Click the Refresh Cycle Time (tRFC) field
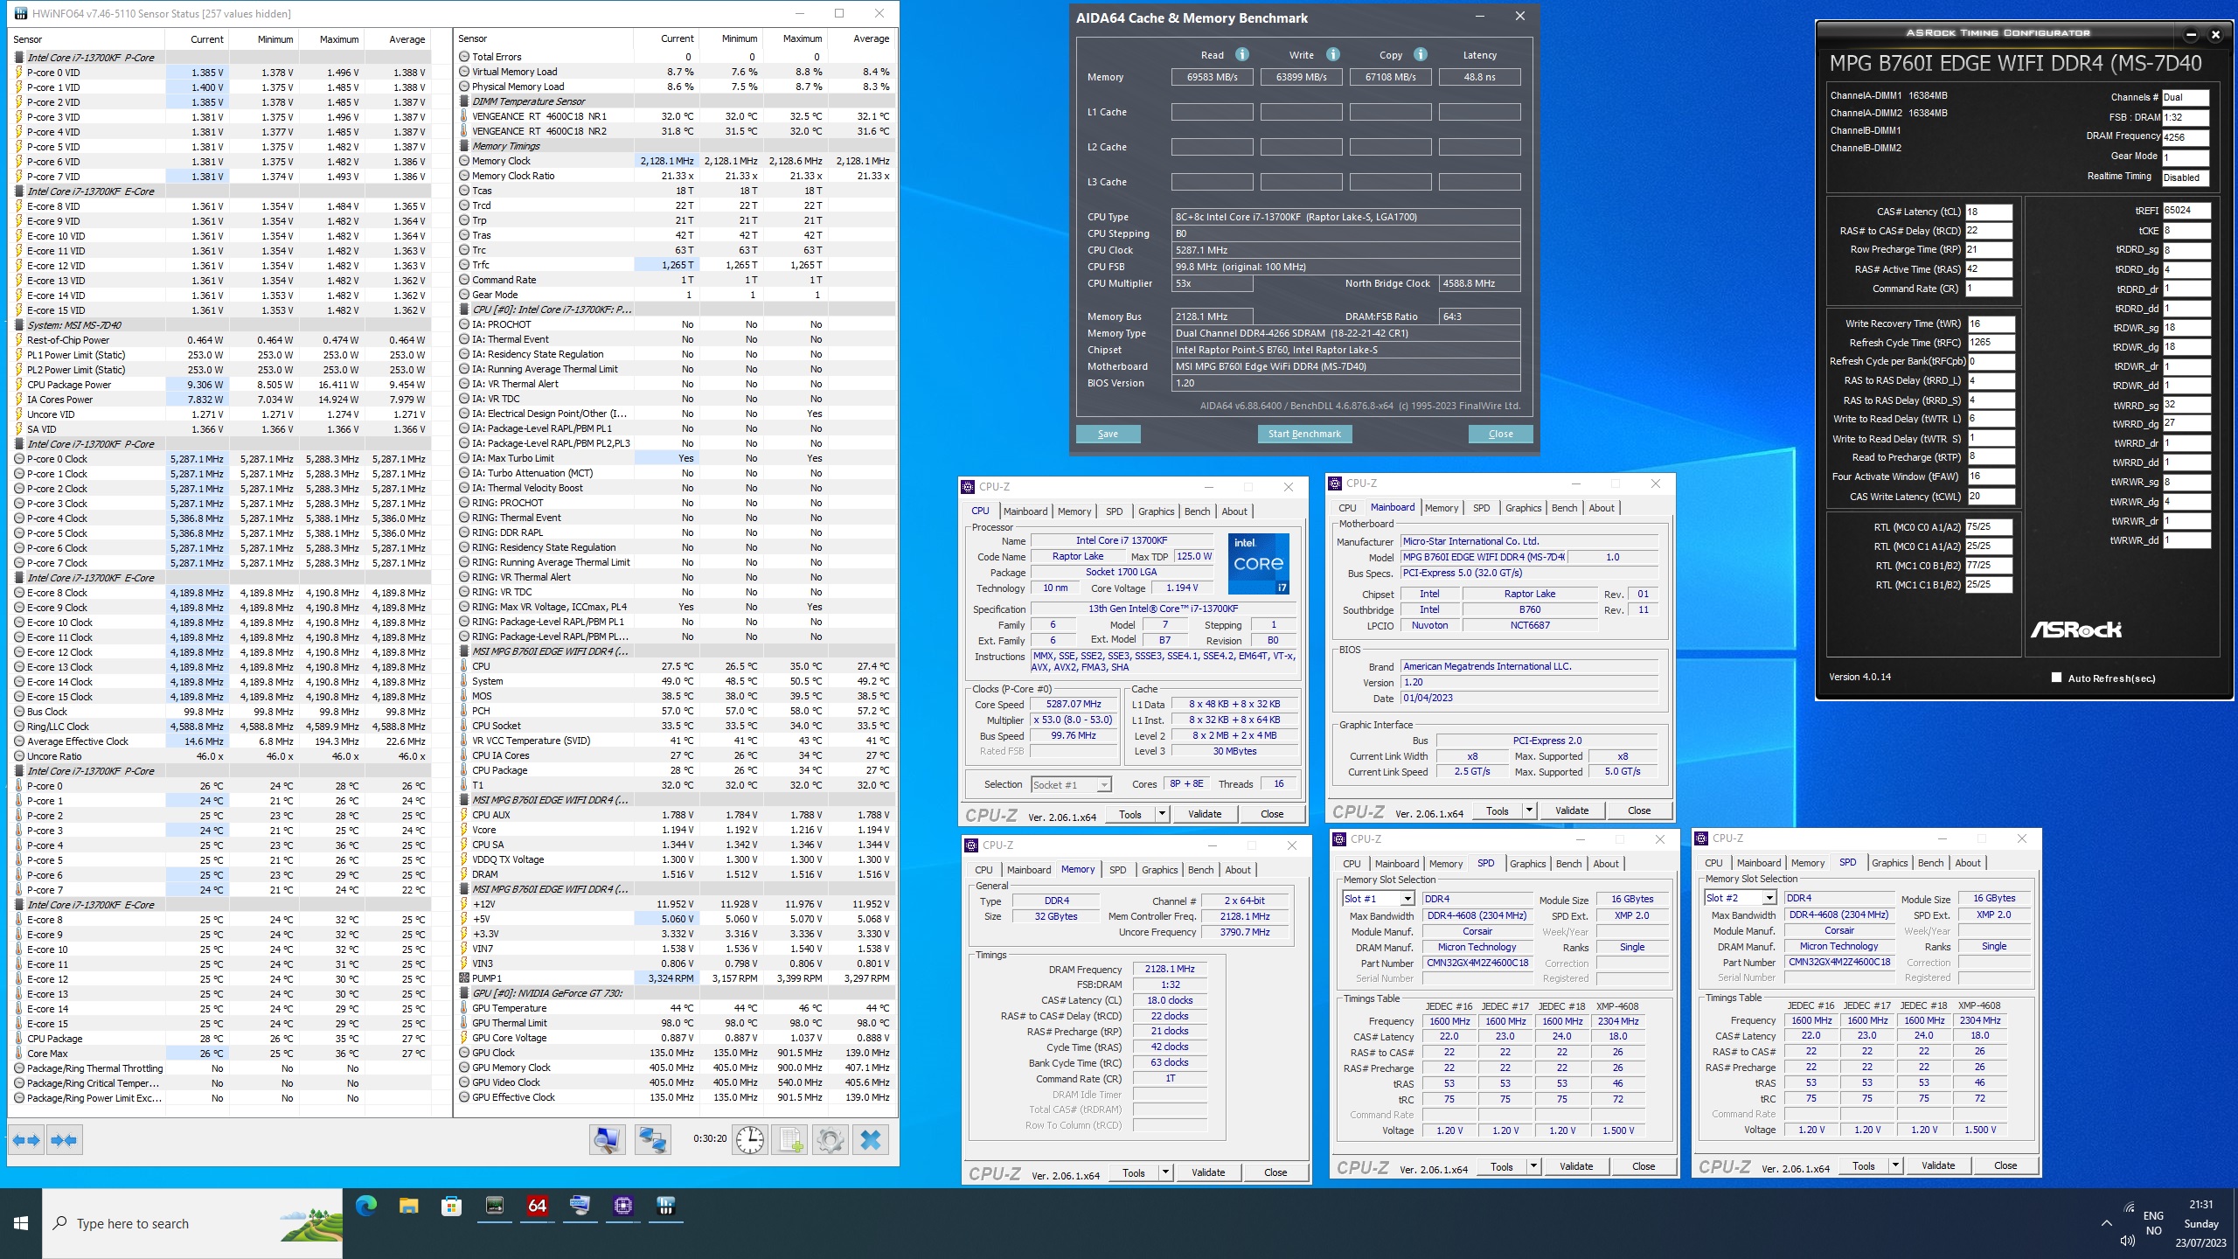 point(1991,343)
